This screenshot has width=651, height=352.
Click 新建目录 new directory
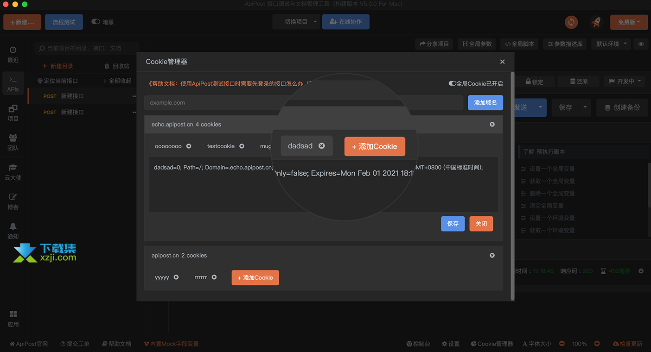(x=58, y=66)
